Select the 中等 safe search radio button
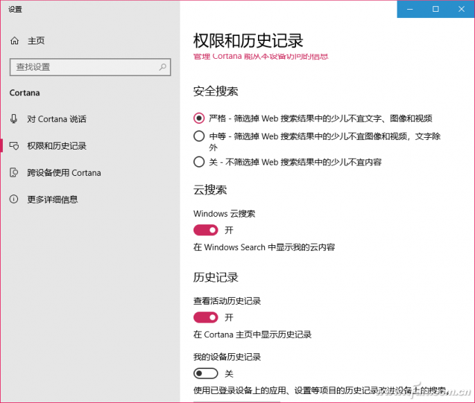 click(x=199, y=136)
